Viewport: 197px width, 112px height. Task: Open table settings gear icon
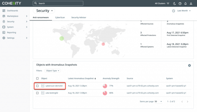coord(189,65)
